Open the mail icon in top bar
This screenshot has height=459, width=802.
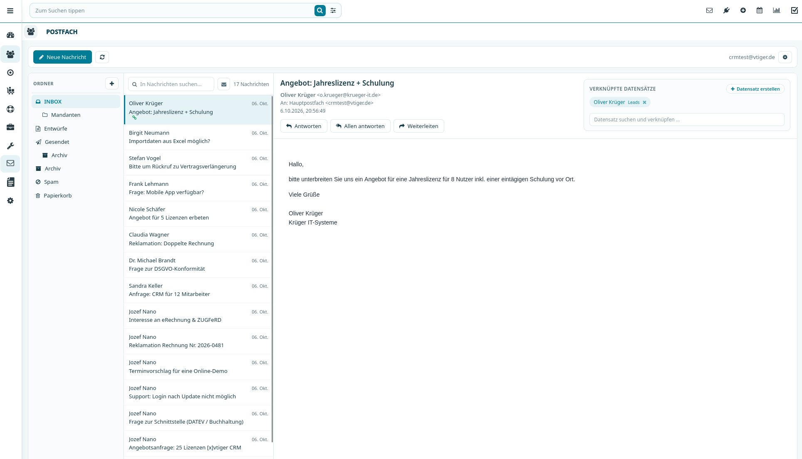pyautogui.click(x=710, y=11)
